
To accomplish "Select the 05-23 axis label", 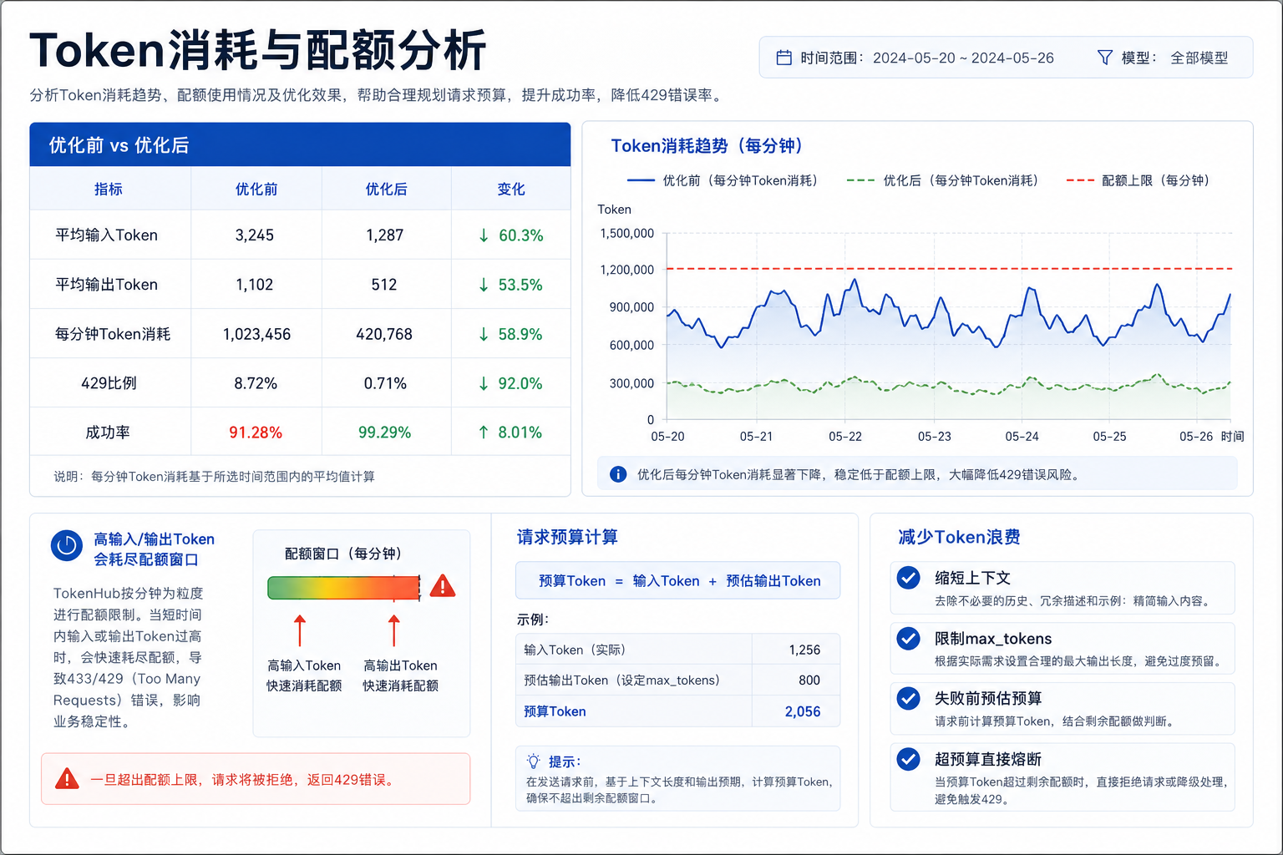I will coord(934,437).
